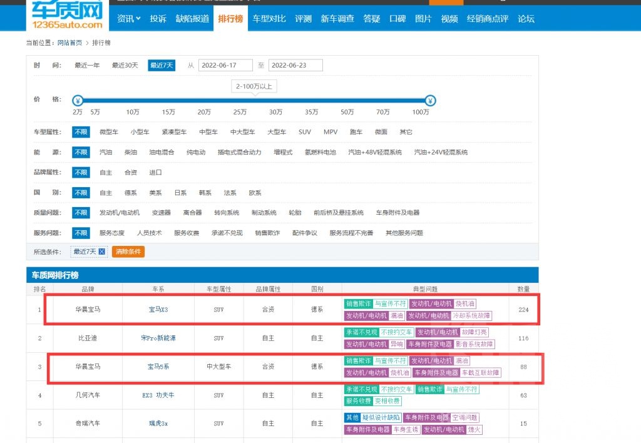This screenshot has width=641, height=443.
Task: Filter quality issue by 制动系统
Action: tap(264, 213)
